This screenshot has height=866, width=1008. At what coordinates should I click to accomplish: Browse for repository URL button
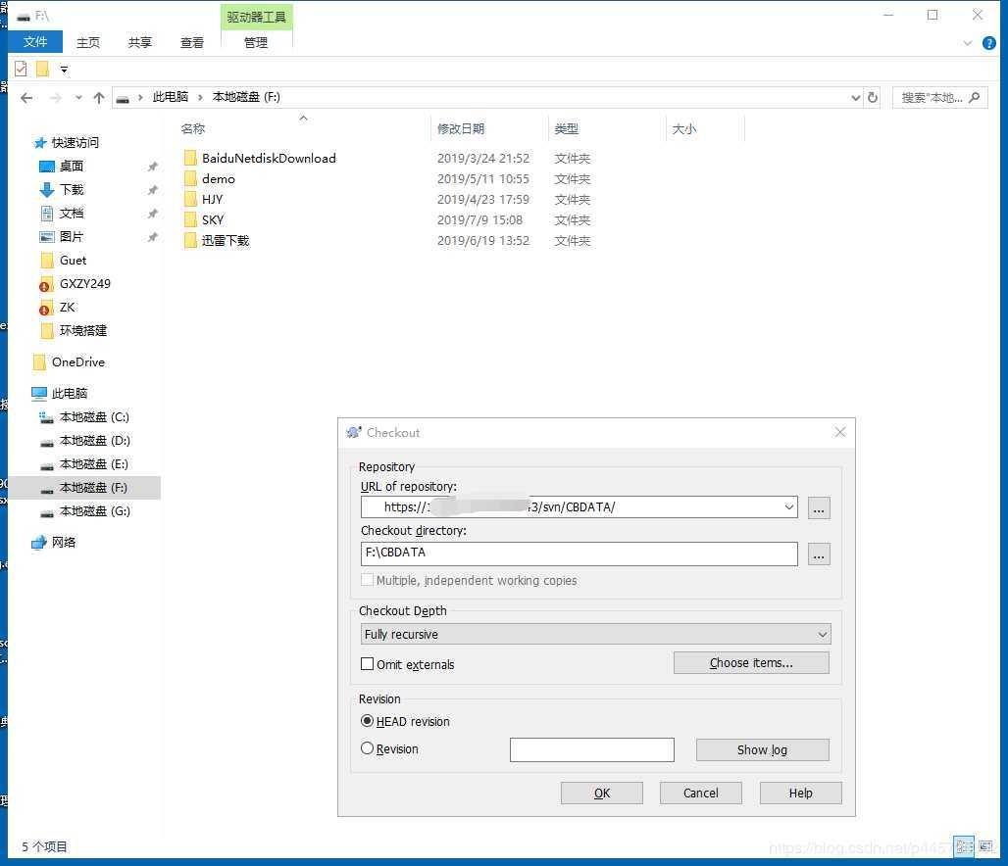point(819,507)
